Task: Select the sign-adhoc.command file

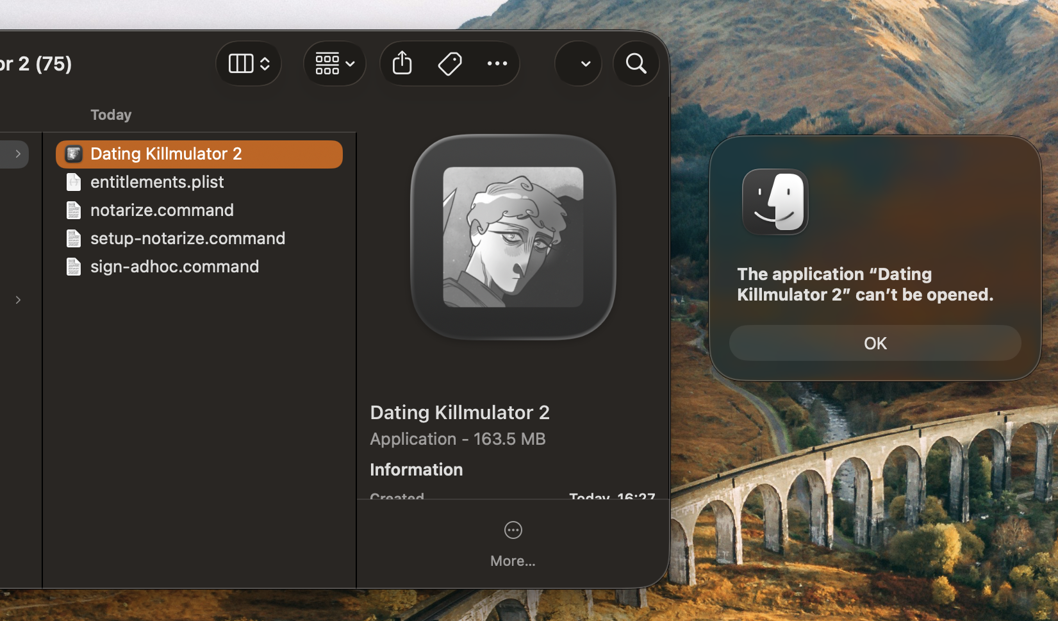Action: tap(199, 267)
